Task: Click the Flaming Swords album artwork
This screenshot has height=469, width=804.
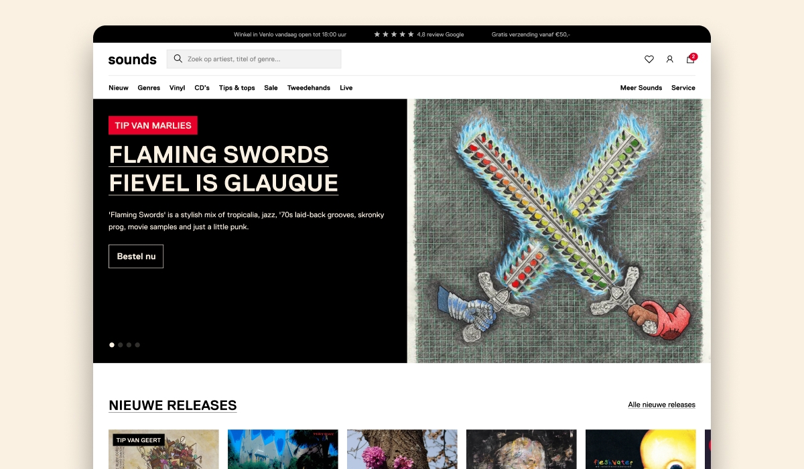Action: [x=559, y=231]
